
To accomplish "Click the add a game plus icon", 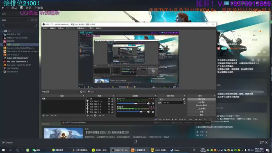I will pos(4,142).
